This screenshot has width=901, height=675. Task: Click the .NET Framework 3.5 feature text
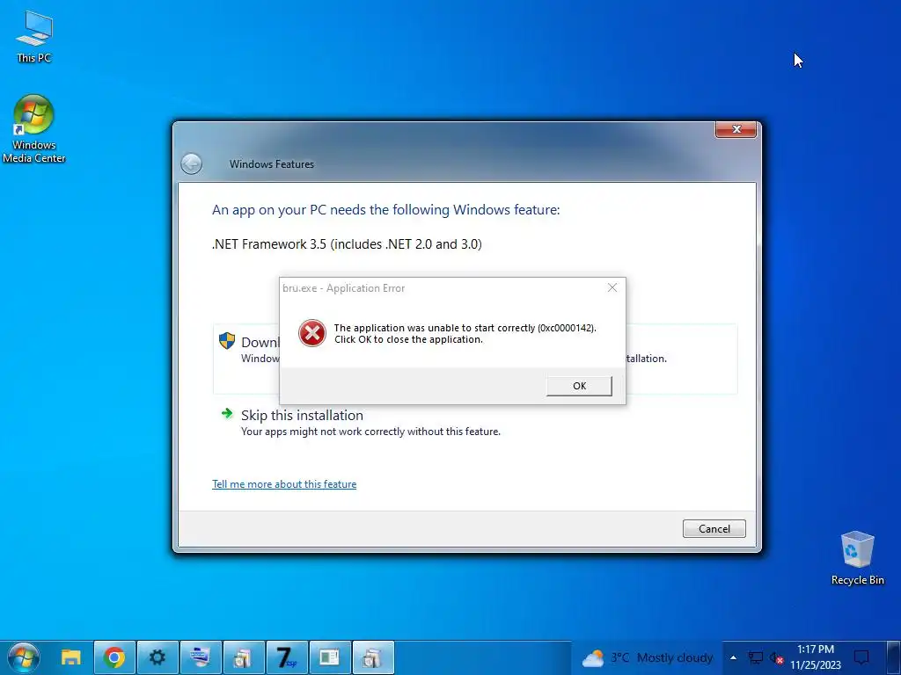tap(347, 244)
